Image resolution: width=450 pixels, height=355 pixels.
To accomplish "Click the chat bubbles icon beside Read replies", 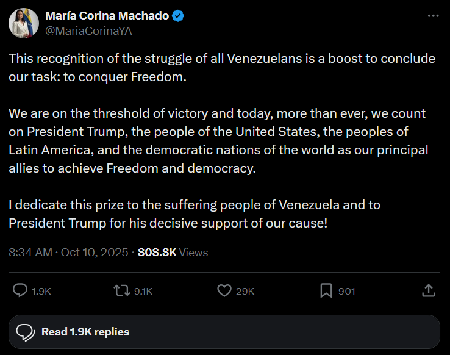I will click(25, 332).
